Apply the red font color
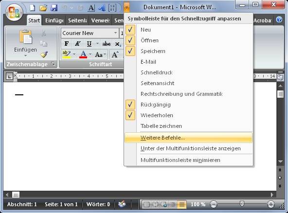 [83, 54]
